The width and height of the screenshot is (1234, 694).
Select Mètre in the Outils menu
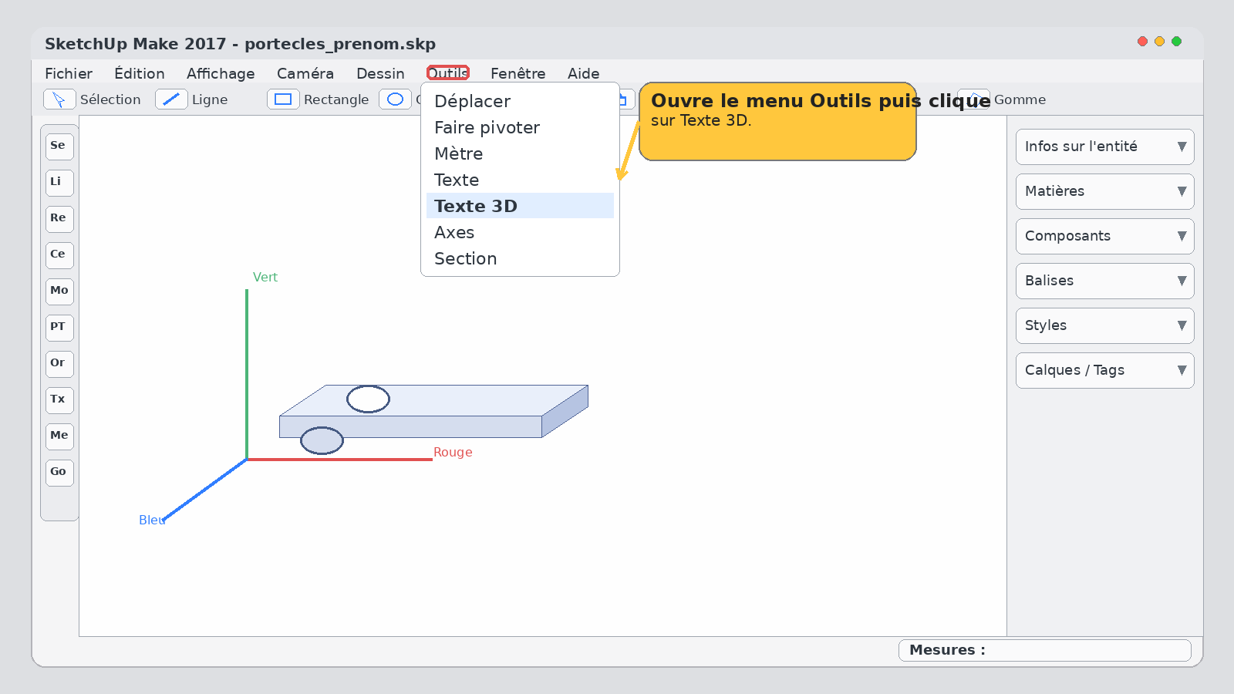(x=520, y=153)
